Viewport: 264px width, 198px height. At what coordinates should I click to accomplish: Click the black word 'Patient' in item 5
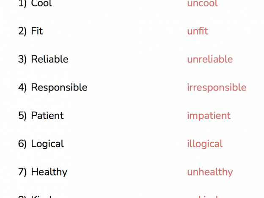point(47,115)
